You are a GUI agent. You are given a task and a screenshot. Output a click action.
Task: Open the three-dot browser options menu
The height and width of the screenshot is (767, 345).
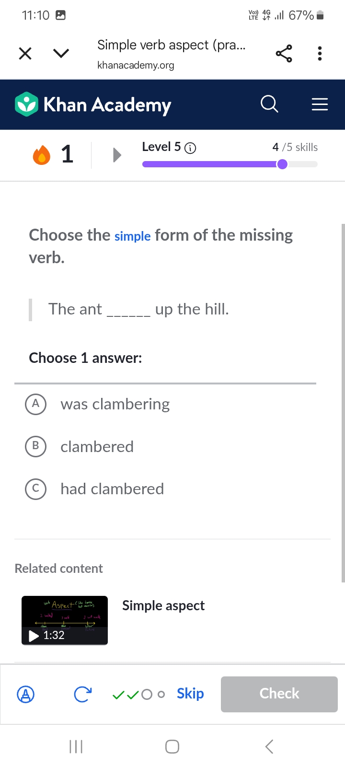pyautogui.click(x=320, y=53)
